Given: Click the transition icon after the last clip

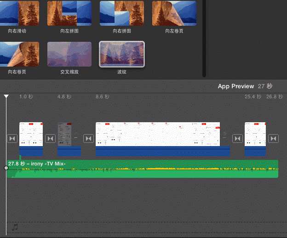Looking at the screenshot, I should tap(274, 139).
